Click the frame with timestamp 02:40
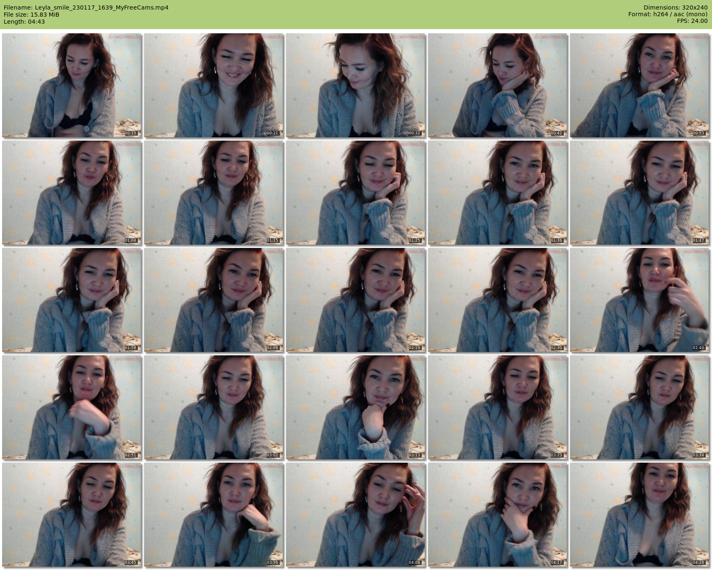 [x=640, y=300]
